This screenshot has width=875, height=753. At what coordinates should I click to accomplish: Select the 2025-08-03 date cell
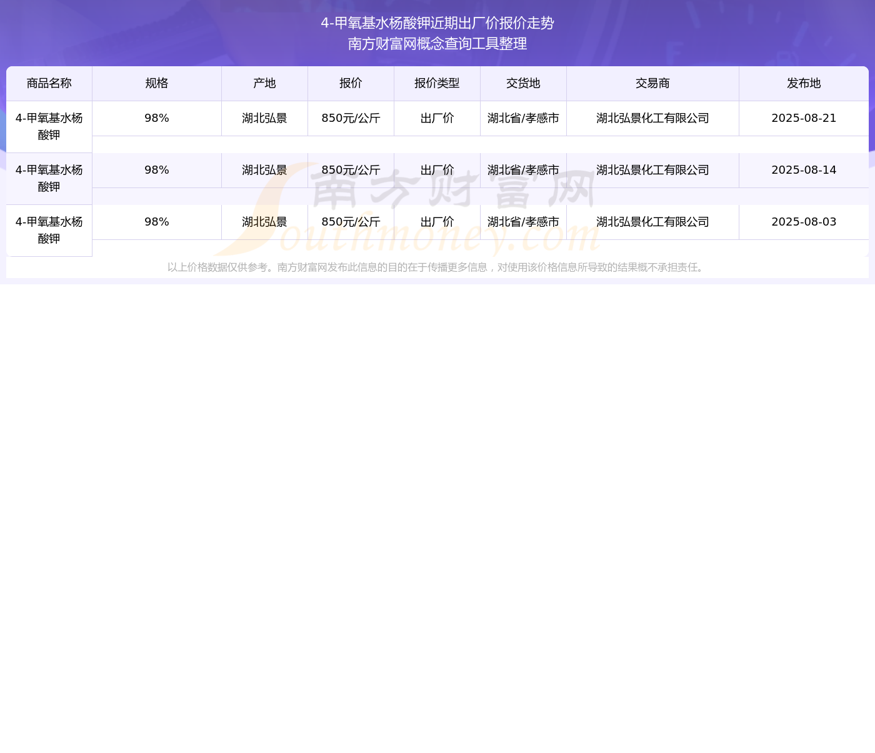(x=804, y=222)
